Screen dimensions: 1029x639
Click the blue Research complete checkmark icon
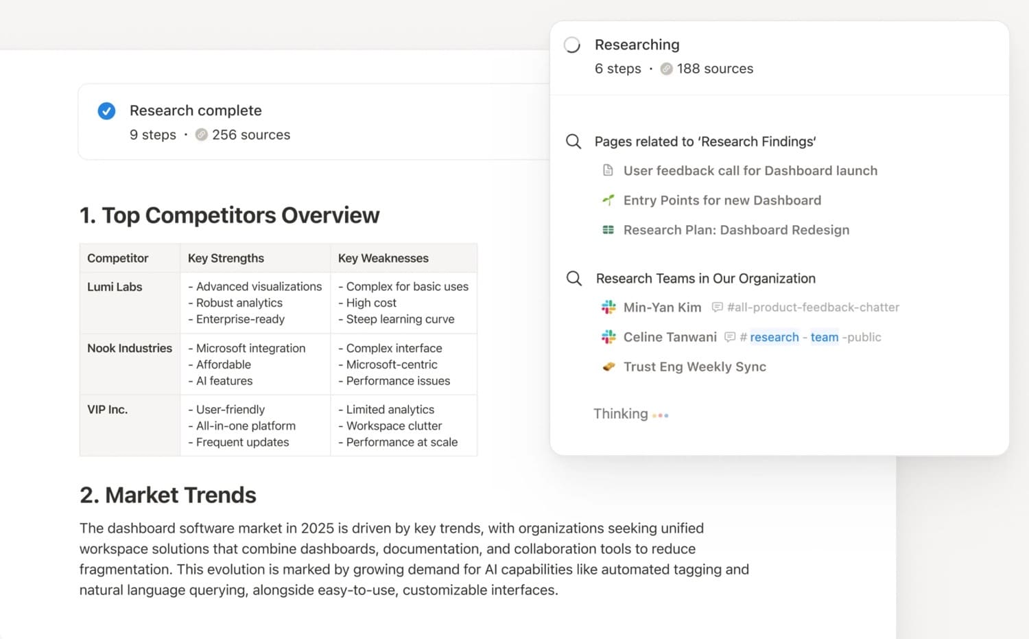(x=106, y=111)
